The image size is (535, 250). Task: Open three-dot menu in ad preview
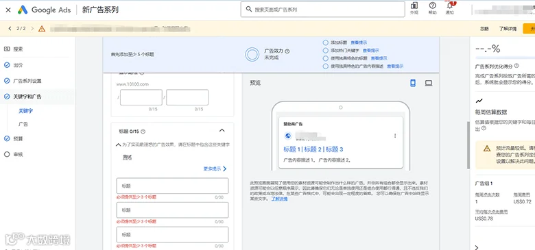pyautogui.click(x=395, y=136)
